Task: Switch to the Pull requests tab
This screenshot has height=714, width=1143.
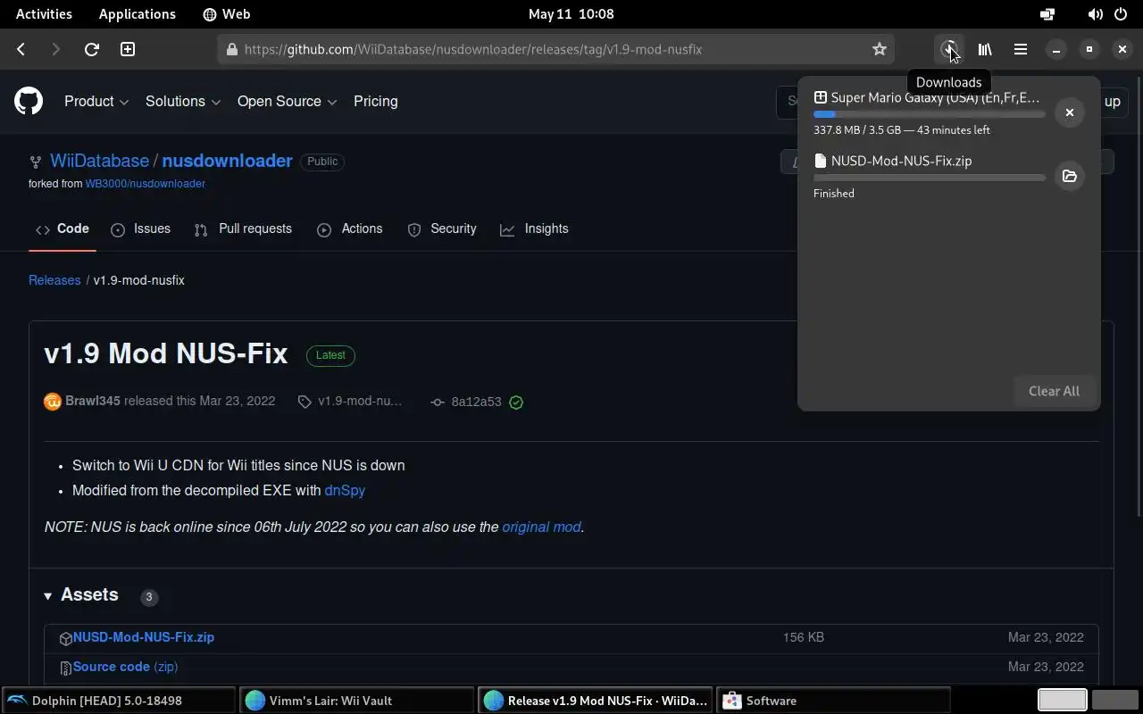Action: [243, 228]
